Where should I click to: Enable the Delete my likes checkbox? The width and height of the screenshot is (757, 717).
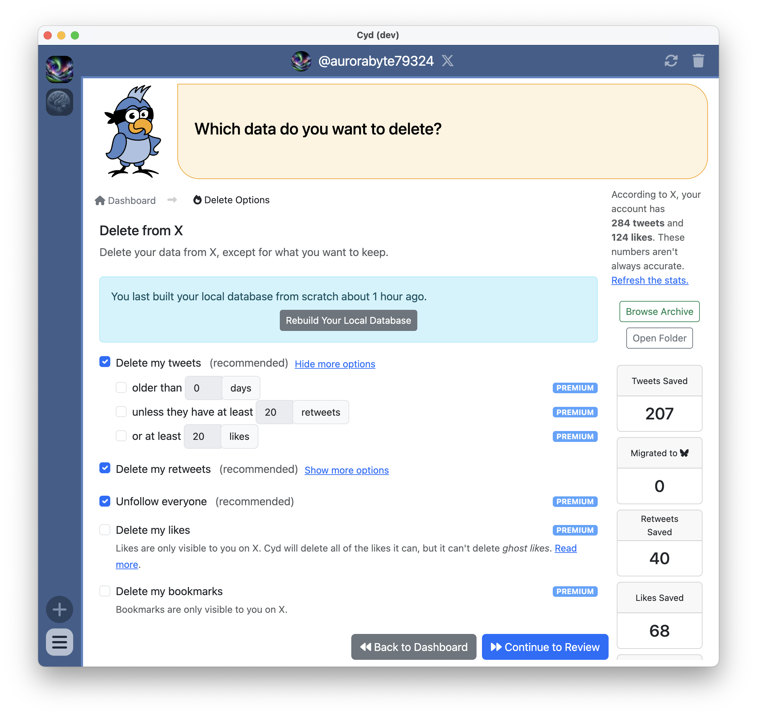point(105,530)
